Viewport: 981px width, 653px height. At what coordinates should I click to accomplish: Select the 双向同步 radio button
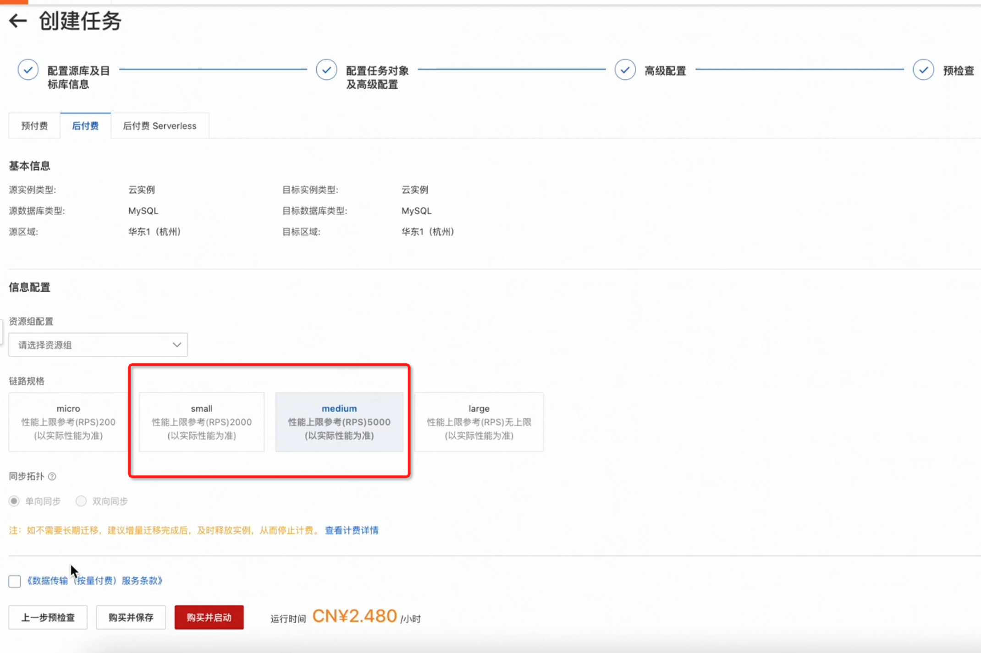tap(81, 501)
